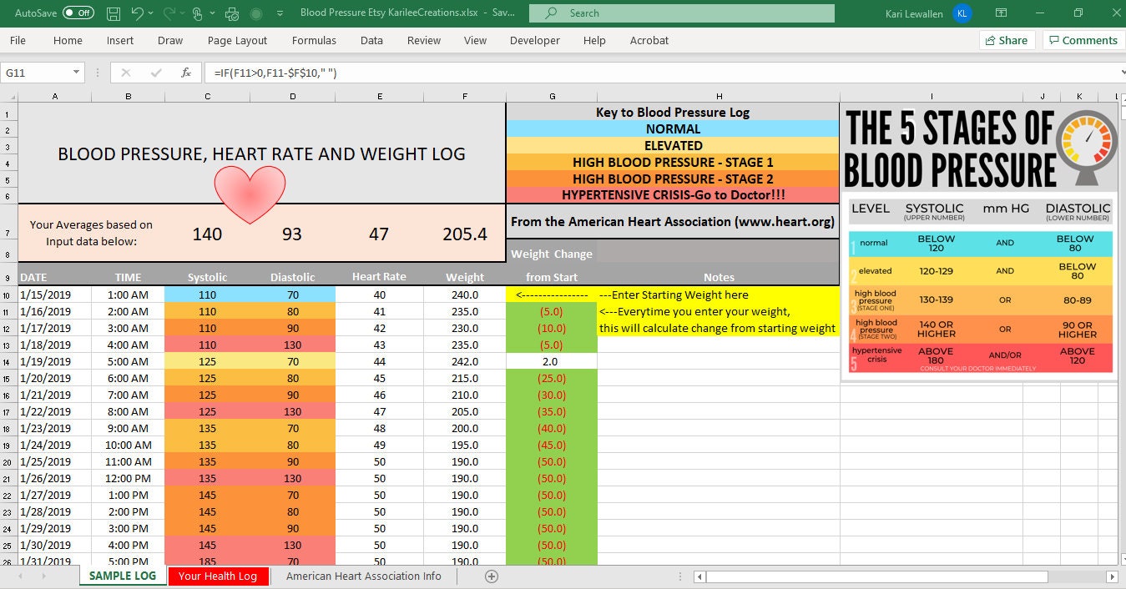
Task: Expand the Undo history dropdown arrow
Action: (150, 13)
